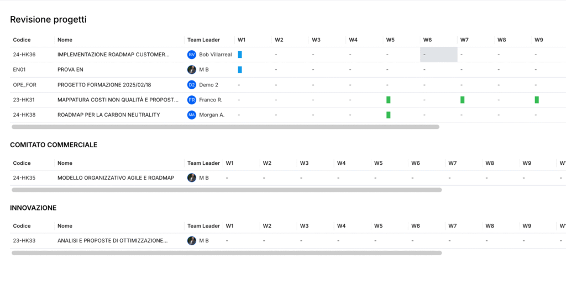Click M B's avatar in the 23-HK33 row
Screen dimensions: 566x291
click(x=192, y=241)
